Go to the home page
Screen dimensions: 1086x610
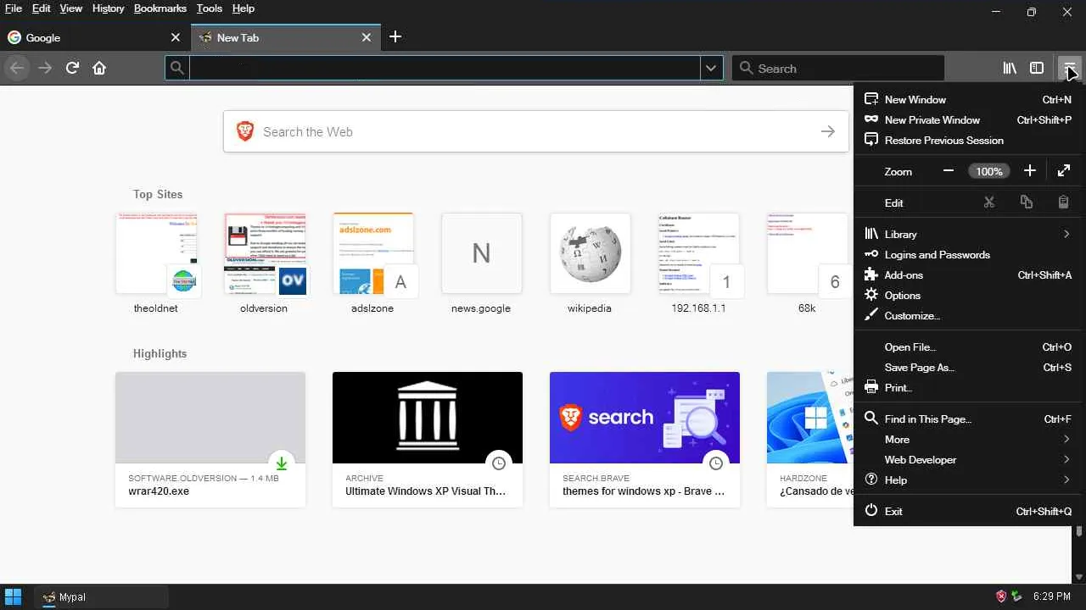point(99,68)
